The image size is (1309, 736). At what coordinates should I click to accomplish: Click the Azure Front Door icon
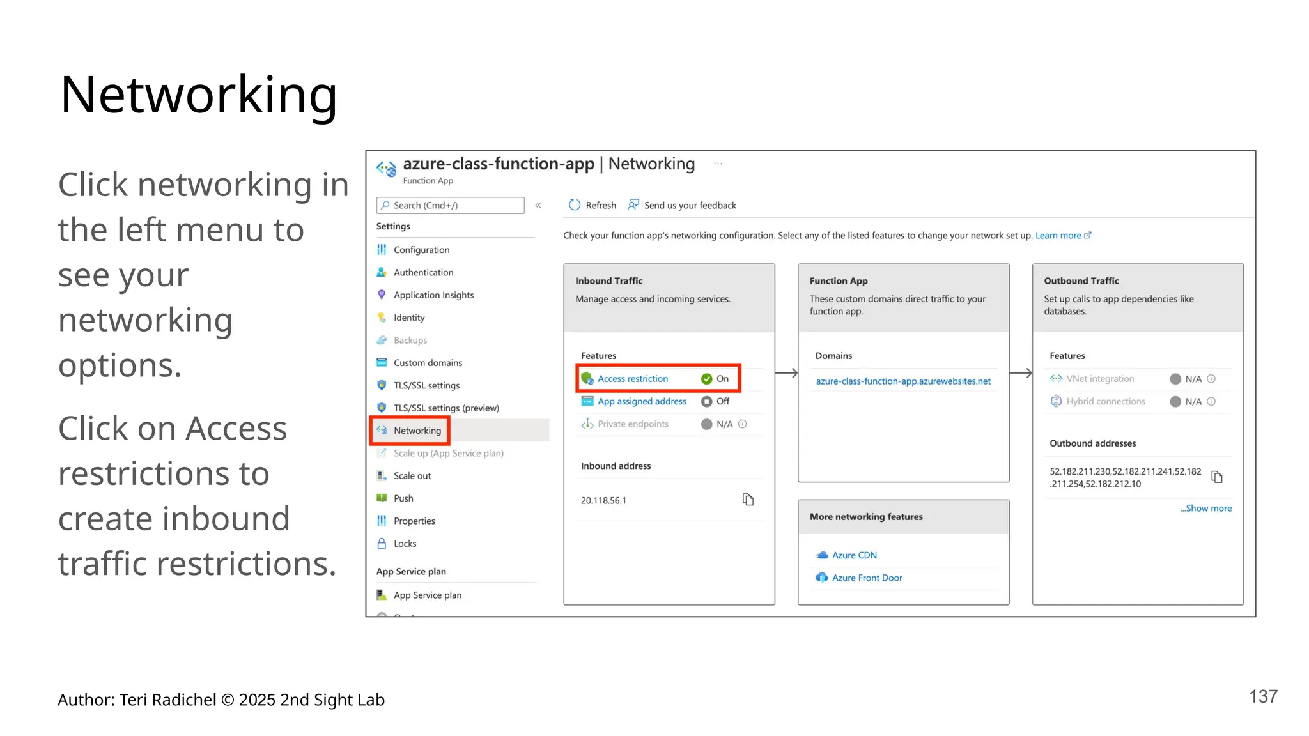click(x=822, y=578)
